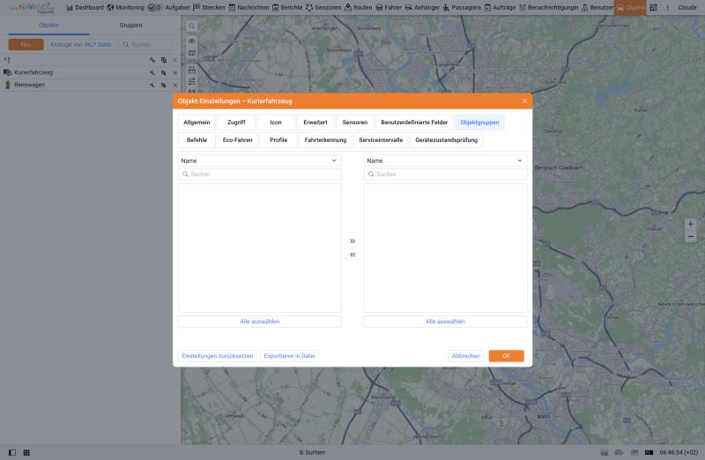Click Exportieren in Datei button
The image size is (705, 460).
289,356
